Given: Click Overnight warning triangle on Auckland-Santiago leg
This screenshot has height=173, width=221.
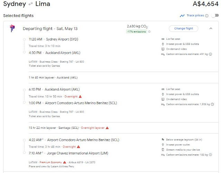Looking at the screenshot, I should (x=80, y=97).
